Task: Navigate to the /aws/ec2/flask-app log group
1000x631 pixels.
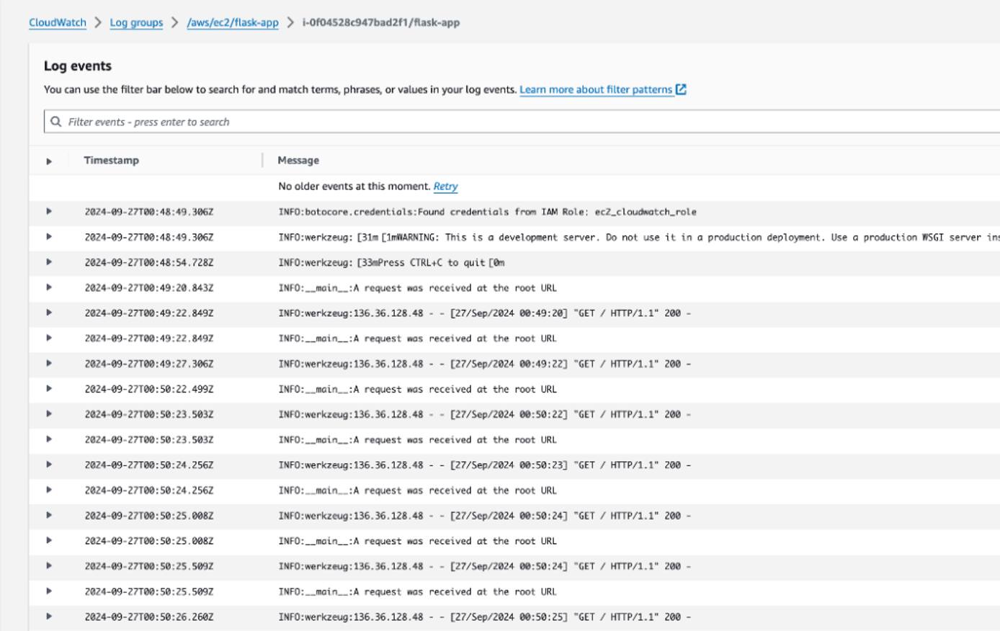Action: pos(231,22)
